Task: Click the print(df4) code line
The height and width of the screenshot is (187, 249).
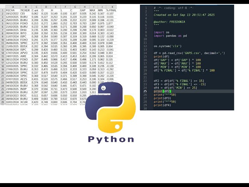Action: 162,105
